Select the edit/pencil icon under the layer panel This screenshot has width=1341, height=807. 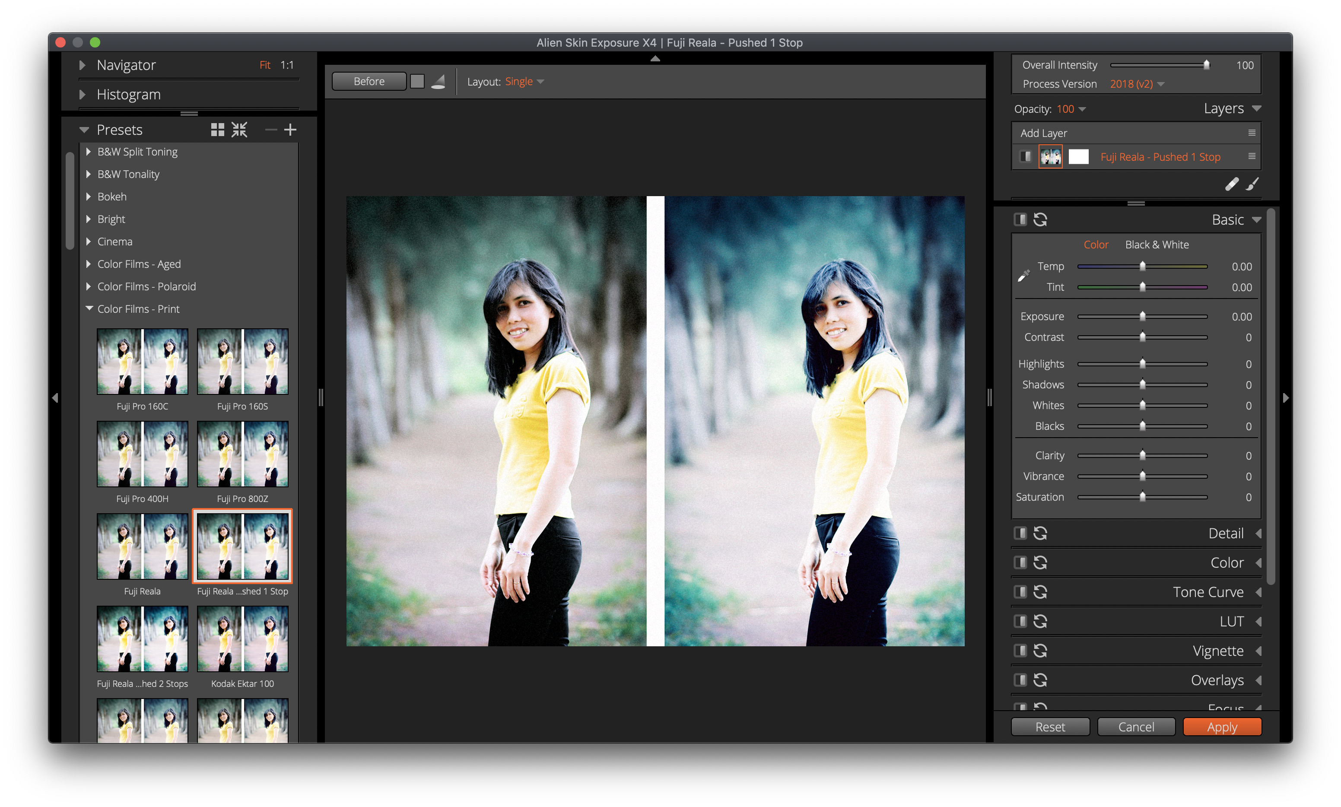(1231, 184)
